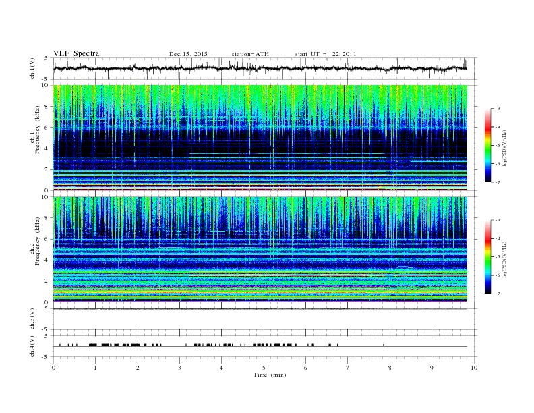Click the "-7" tick on ch.2 color bar
This screenshot has width=534, height=413.
click(x=498, y=294)
